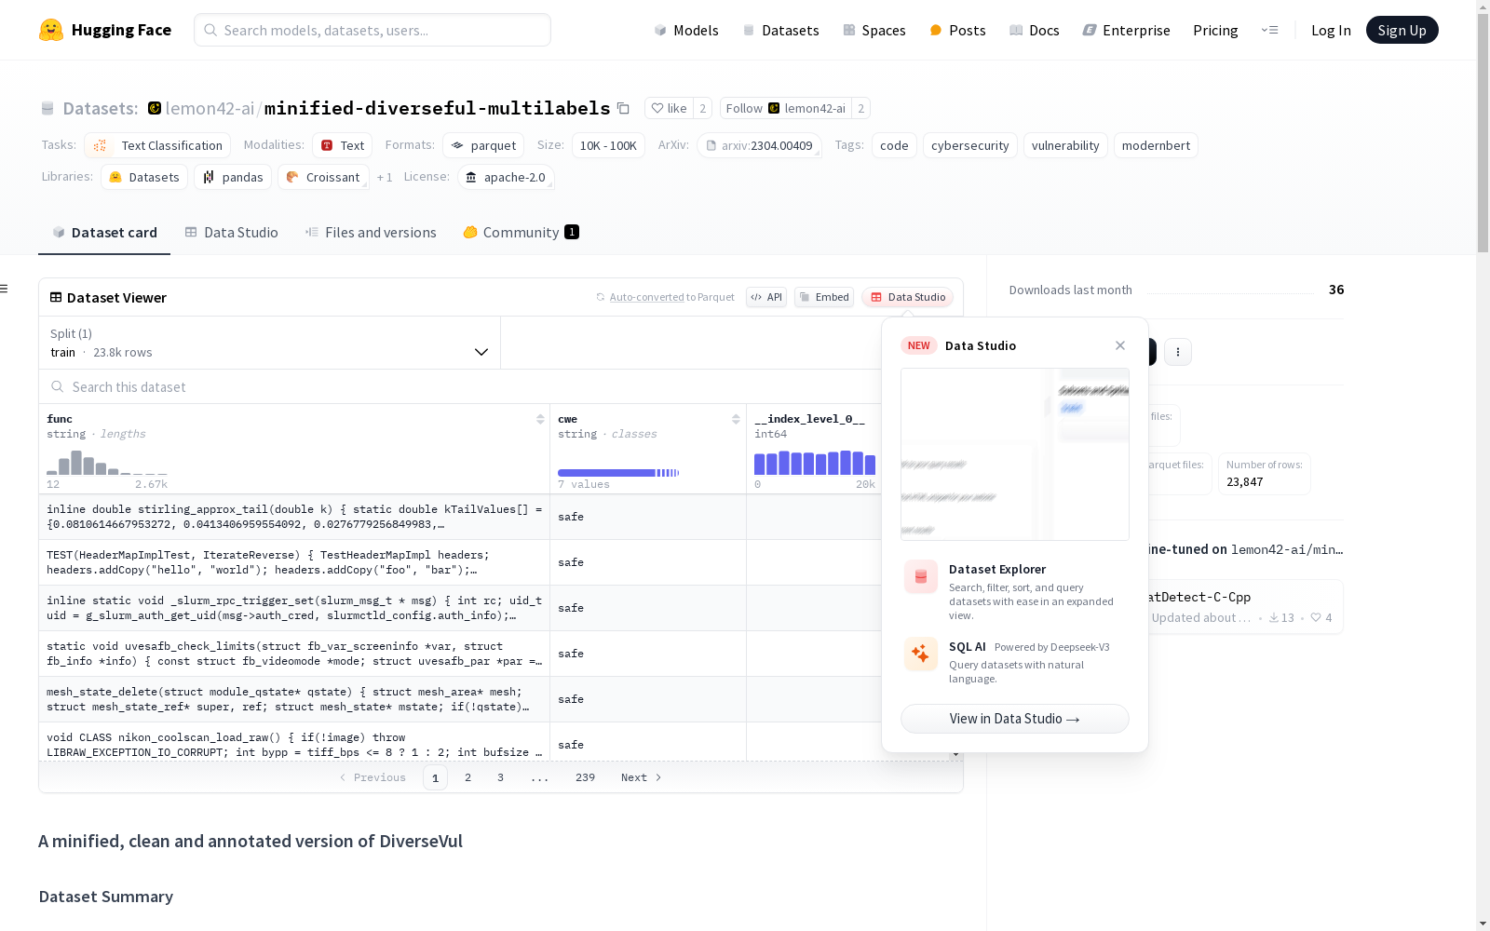Click the SQL AI sparkle icon
The width and height of the screenshot is (1490, 931).
921,654
